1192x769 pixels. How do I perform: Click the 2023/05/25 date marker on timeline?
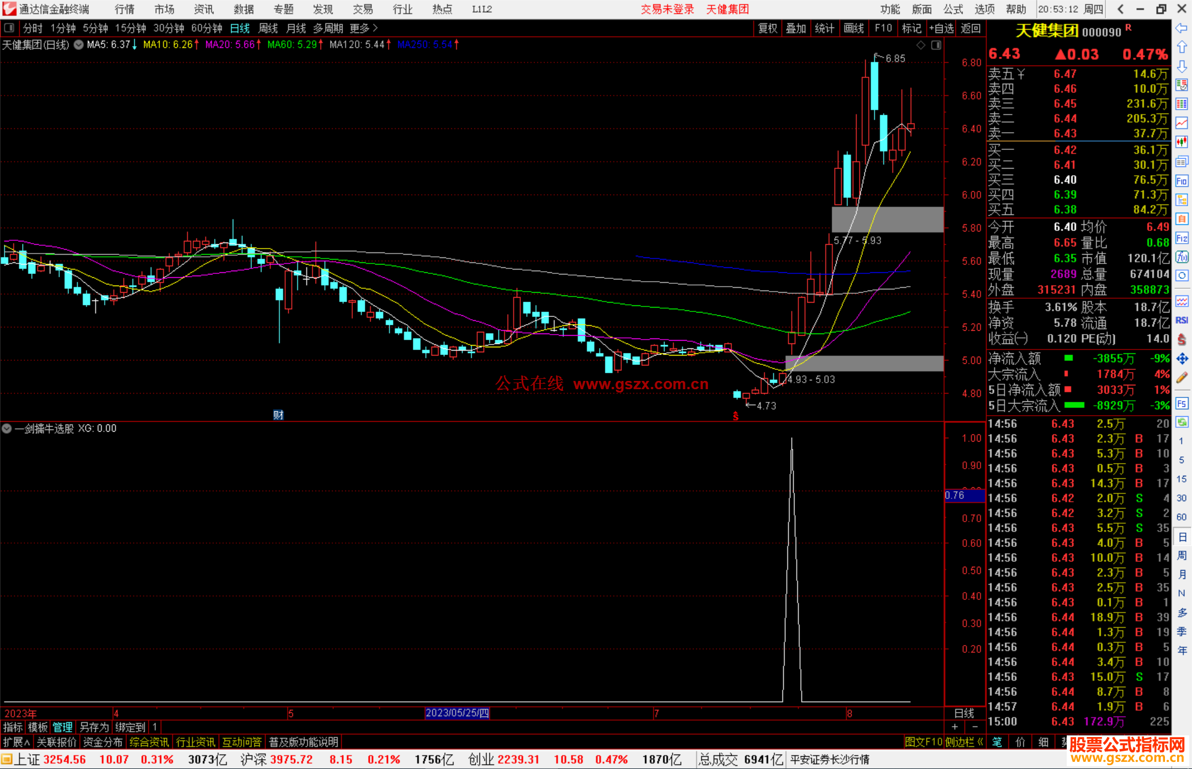pos(457,713)
